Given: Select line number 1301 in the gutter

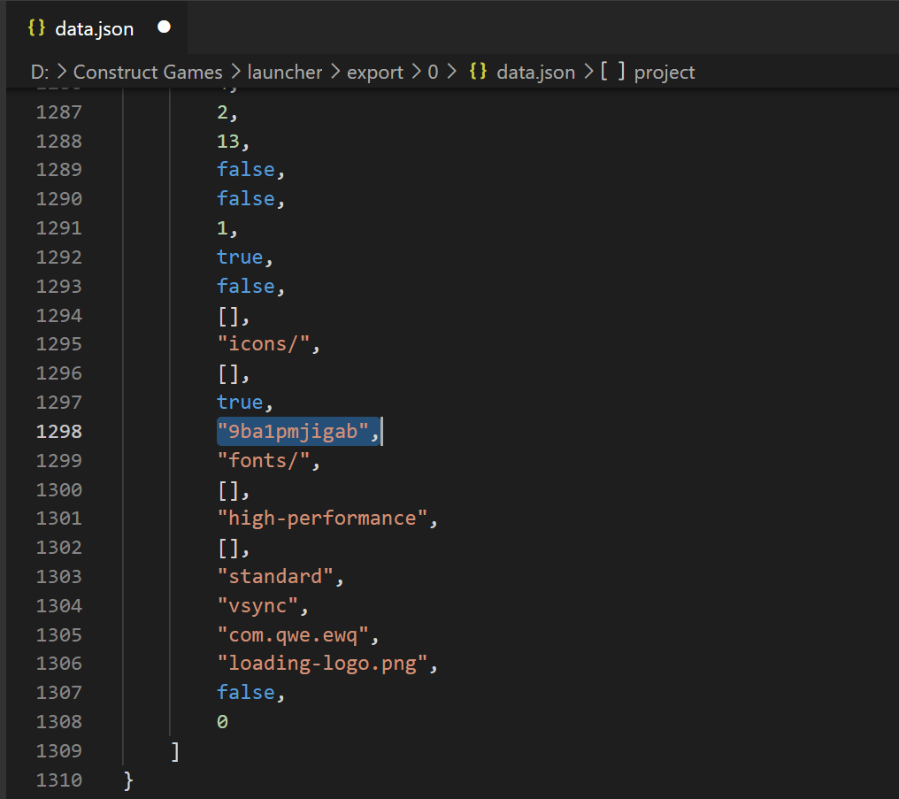Looking at the screenshot, I should click(59, 519).
